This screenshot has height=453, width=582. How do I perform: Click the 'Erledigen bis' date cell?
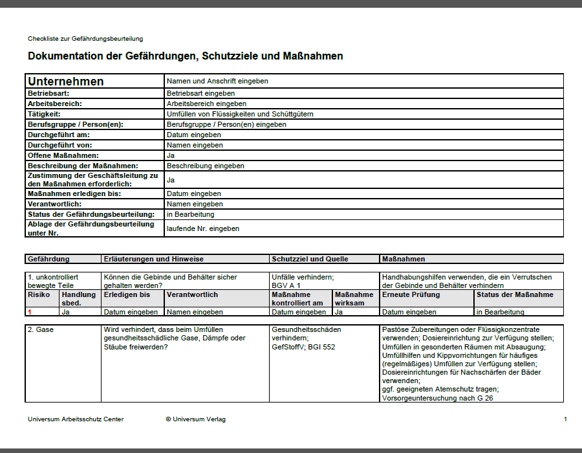133,312
